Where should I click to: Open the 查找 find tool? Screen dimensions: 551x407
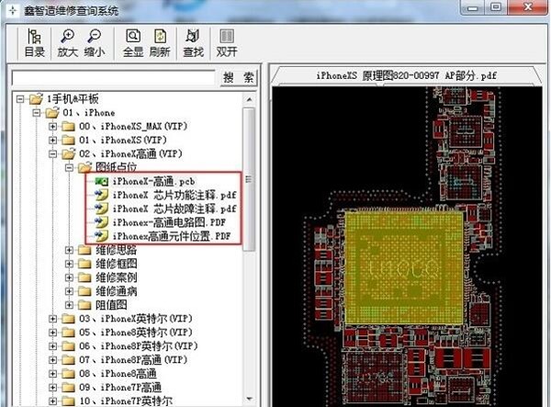click(x=194, y=43)
